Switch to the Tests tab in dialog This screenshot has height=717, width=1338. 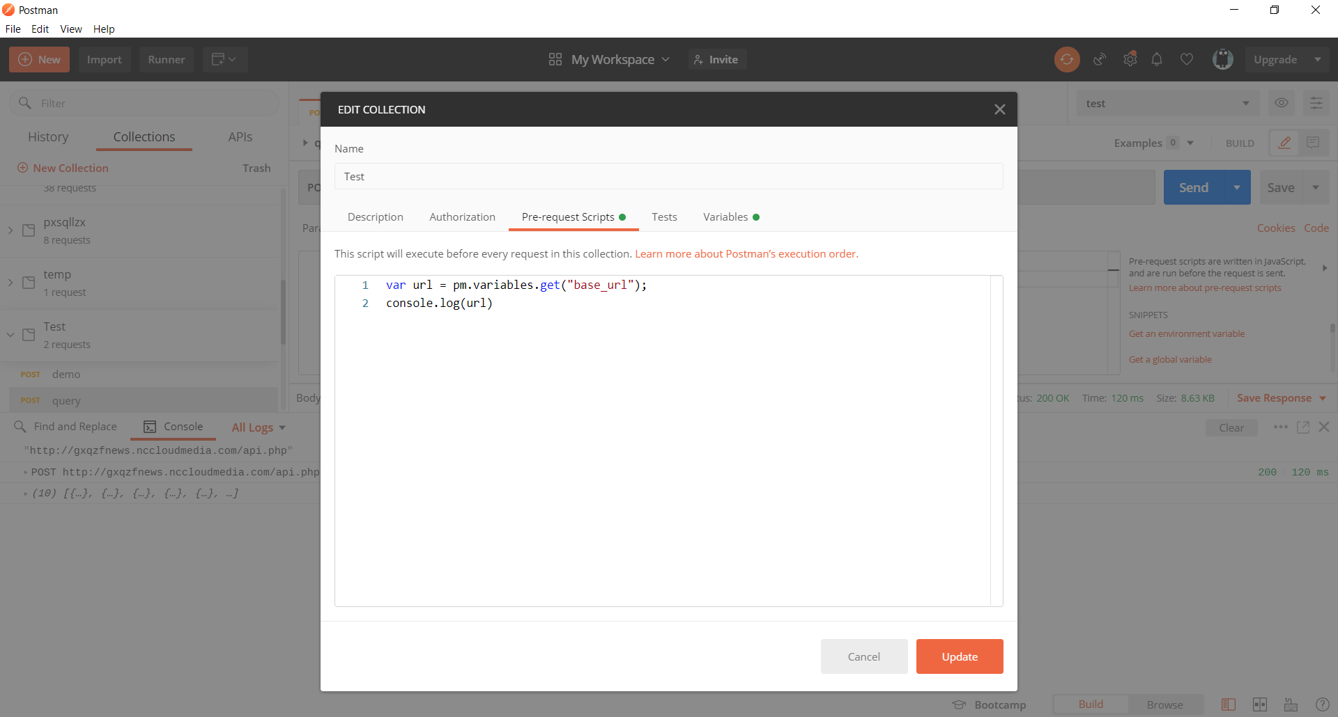(665, 217)
